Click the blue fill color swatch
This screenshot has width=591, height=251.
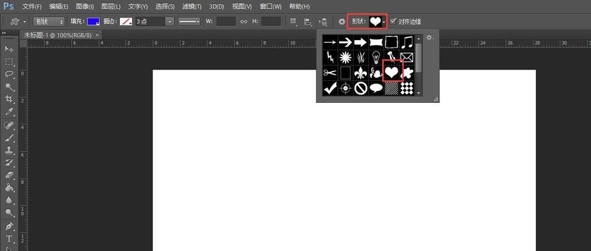[x=93, y=21]
